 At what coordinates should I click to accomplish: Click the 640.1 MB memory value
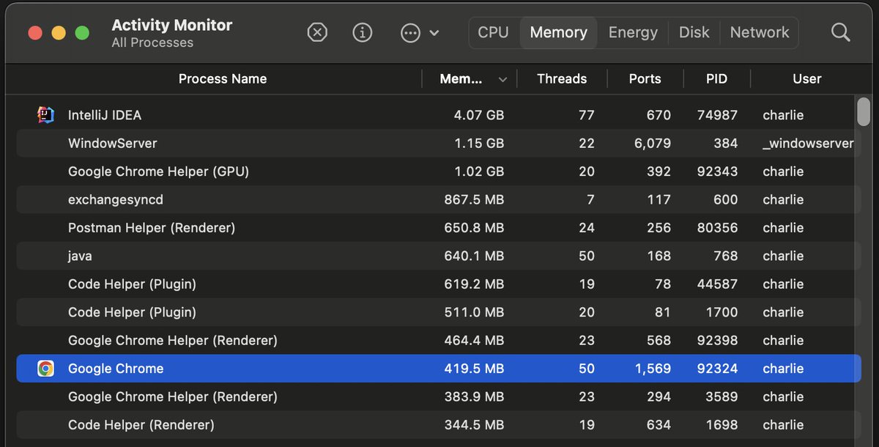click(x=474, y=256)
